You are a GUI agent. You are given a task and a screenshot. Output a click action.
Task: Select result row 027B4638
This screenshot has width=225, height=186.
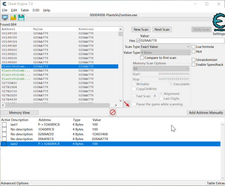click(x=60, y=99)
